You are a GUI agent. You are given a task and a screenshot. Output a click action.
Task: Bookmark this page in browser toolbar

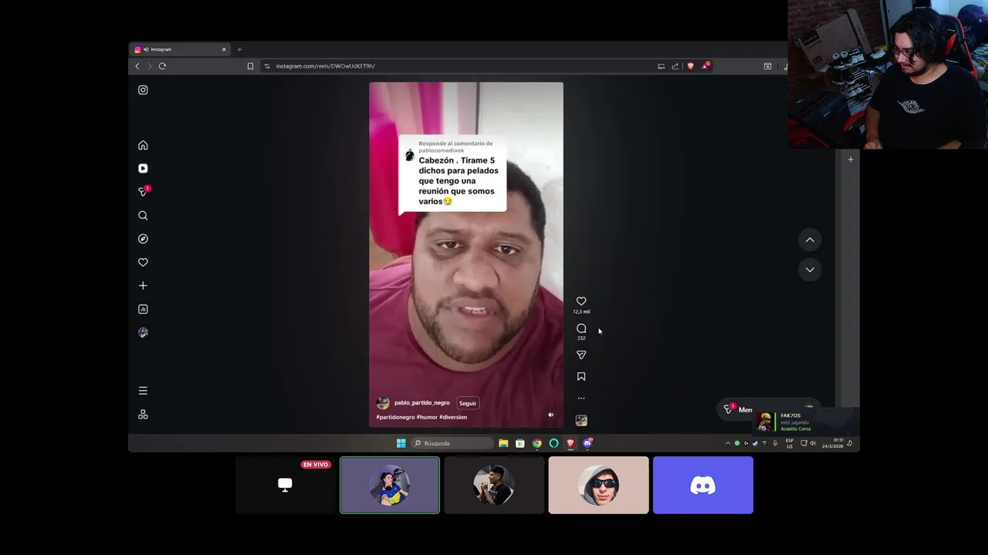click(250, 66)
